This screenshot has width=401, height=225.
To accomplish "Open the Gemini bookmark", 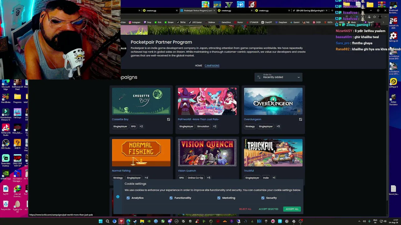I will pyautogui.click(x=295, y=22).
